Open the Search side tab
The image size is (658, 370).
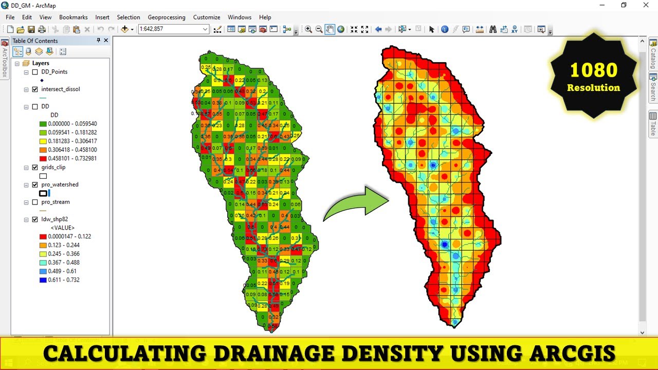pos(653,88)
